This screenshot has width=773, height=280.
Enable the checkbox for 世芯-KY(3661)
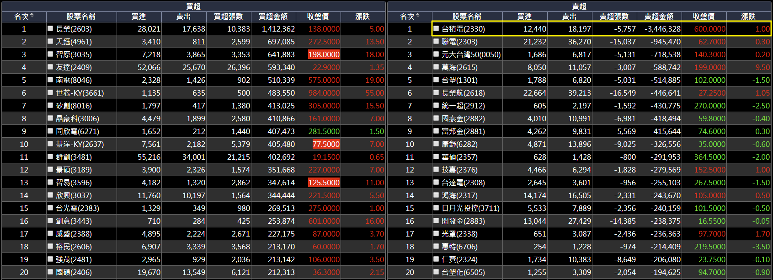tap(50, 92)
